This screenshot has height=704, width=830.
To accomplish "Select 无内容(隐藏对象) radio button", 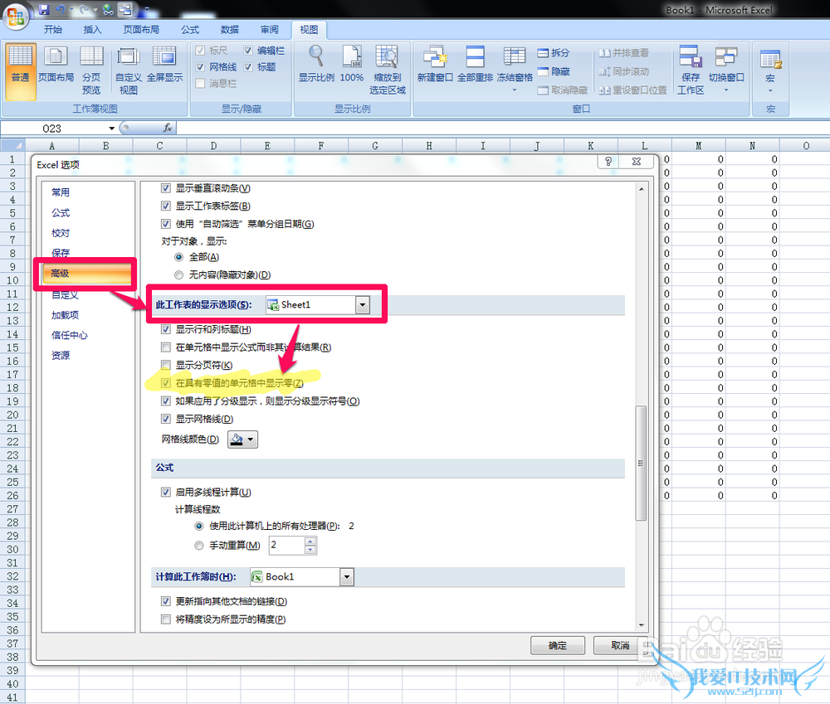I will pos(179,275).
